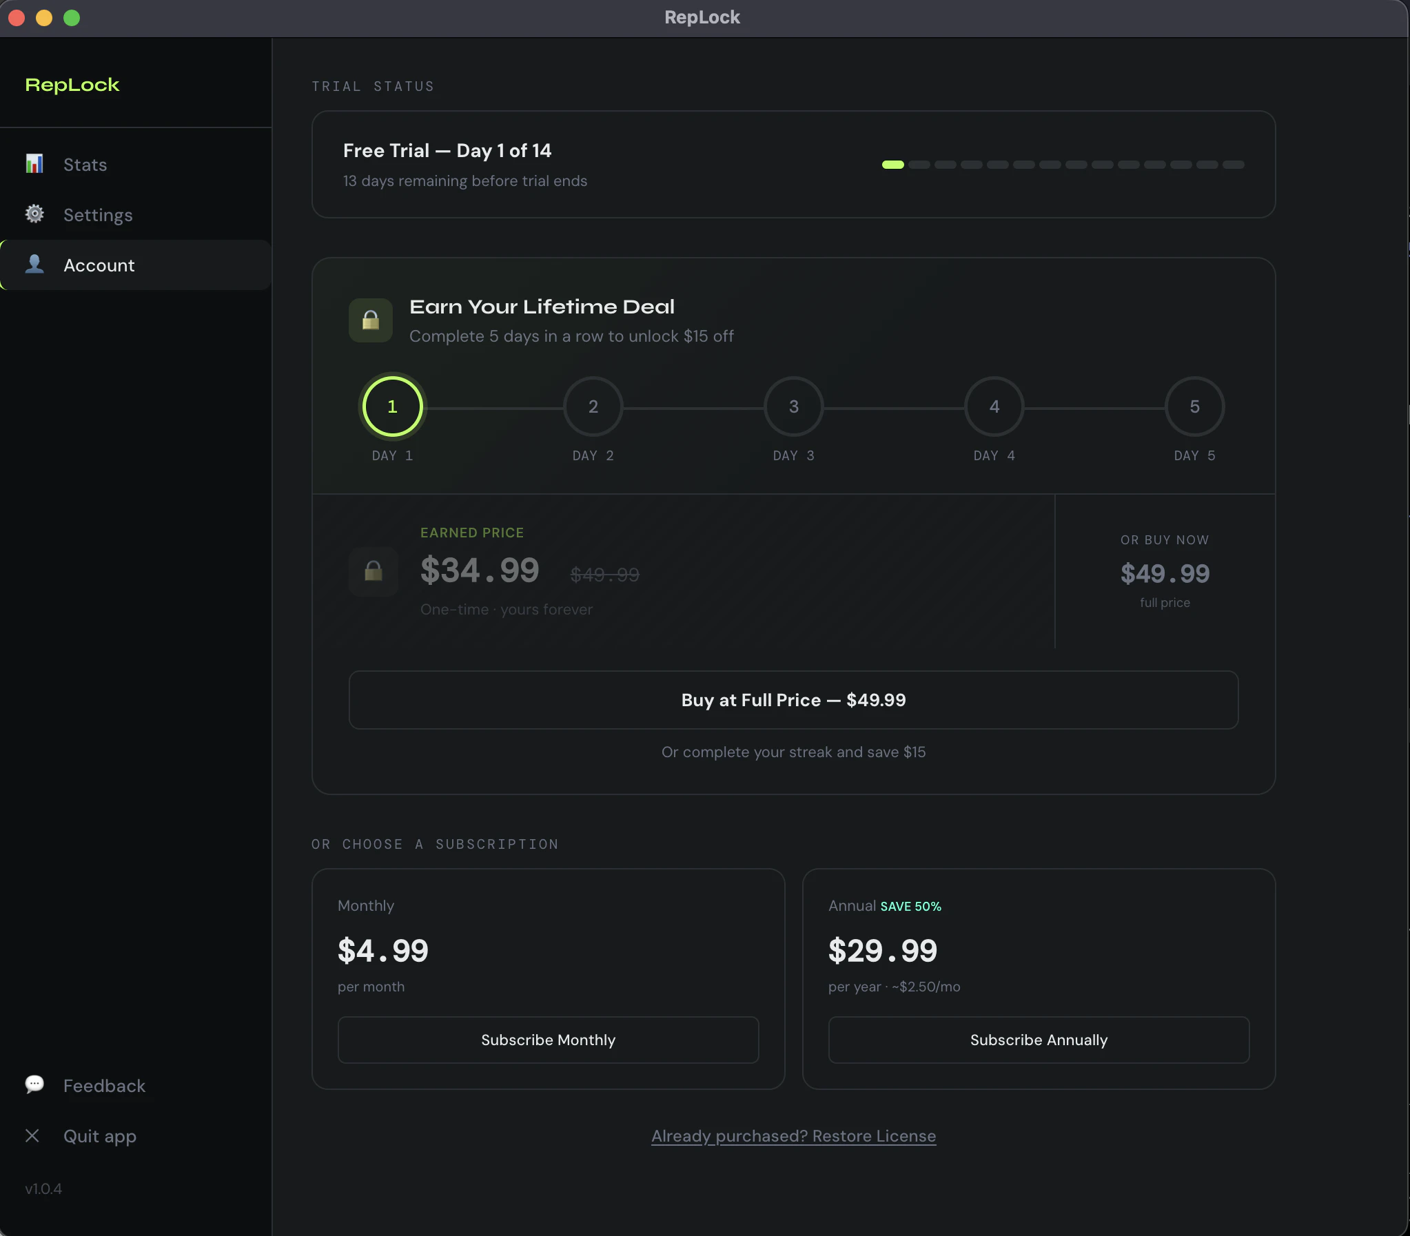Click the Settings gear icon
The image size is (1410, 1236).
coord(34,214)
